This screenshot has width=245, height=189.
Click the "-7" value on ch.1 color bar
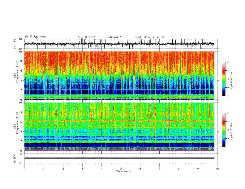point(228,96)
